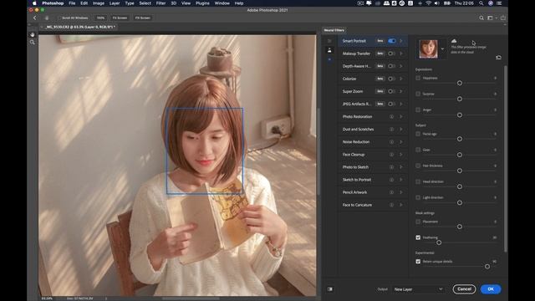Screen dimensions: 535x301
Task: Click the all filters list icon
Action: [x=329, y=41]
